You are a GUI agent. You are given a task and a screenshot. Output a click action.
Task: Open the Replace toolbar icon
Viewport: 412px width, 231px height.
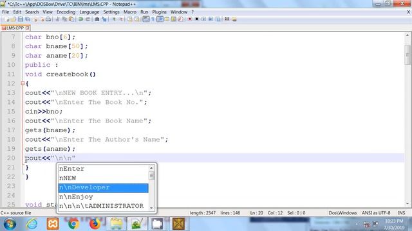[x=104, y=19]
